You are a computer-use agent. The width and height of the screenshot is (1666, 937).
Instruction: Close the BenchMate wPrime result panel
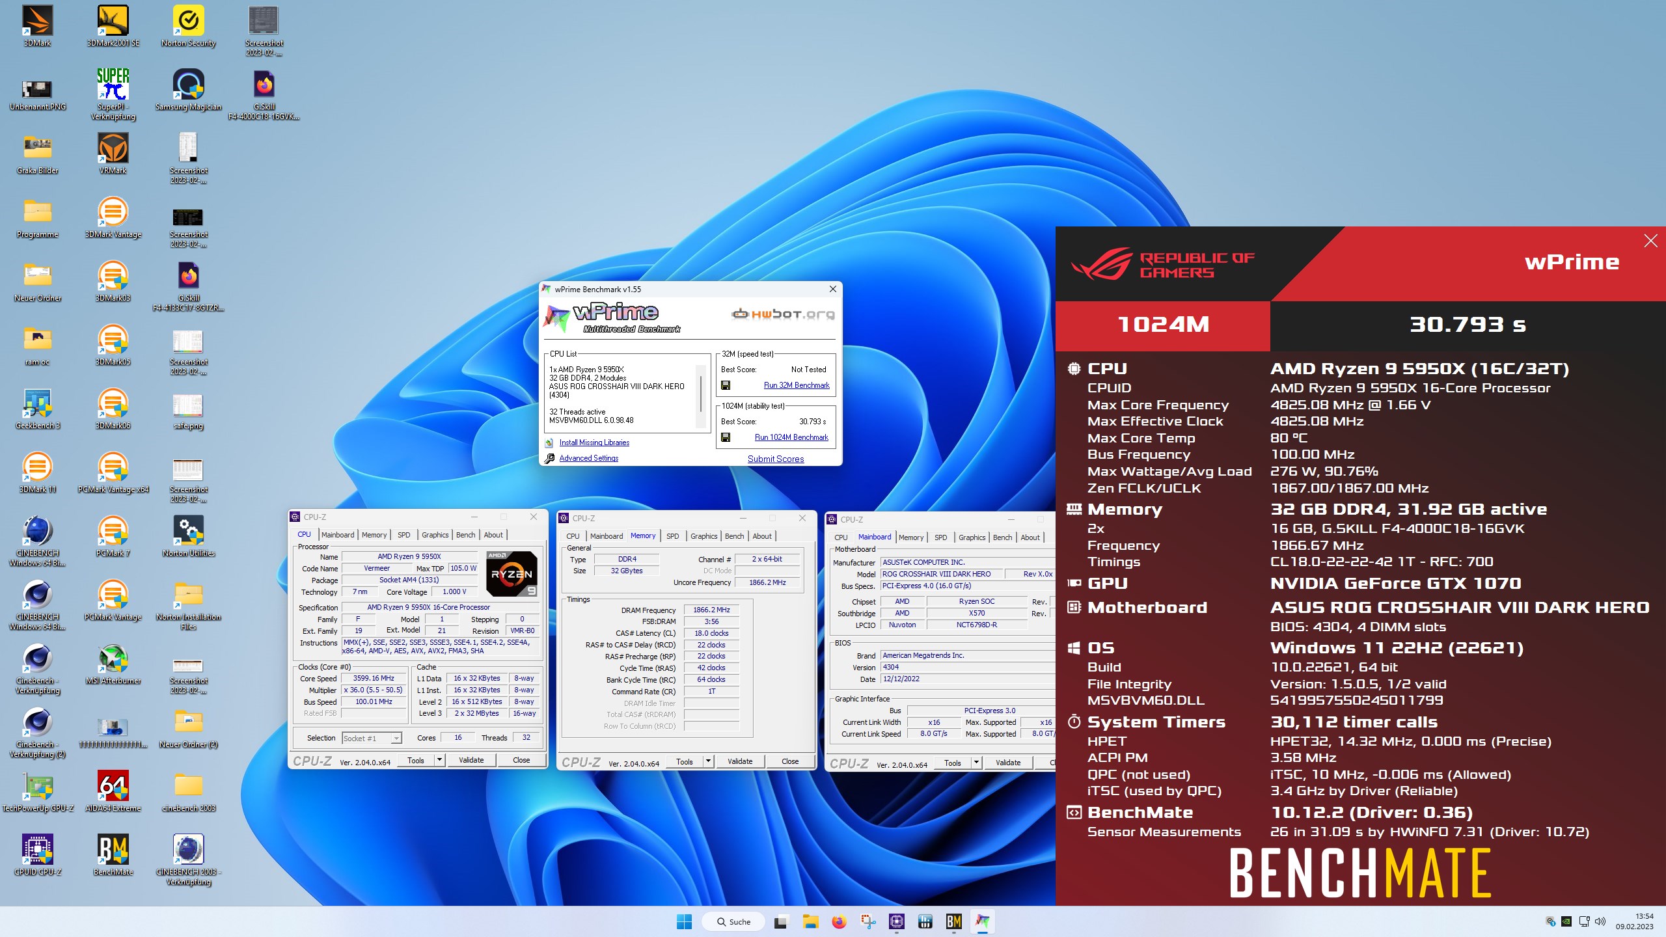1650,241
